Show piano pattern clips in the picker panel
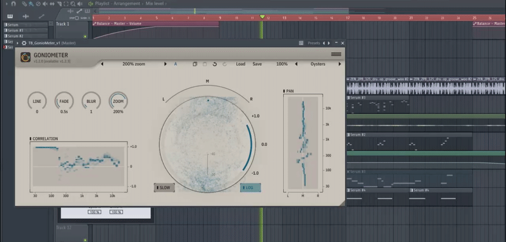506x242 pixels. [10, 16]
